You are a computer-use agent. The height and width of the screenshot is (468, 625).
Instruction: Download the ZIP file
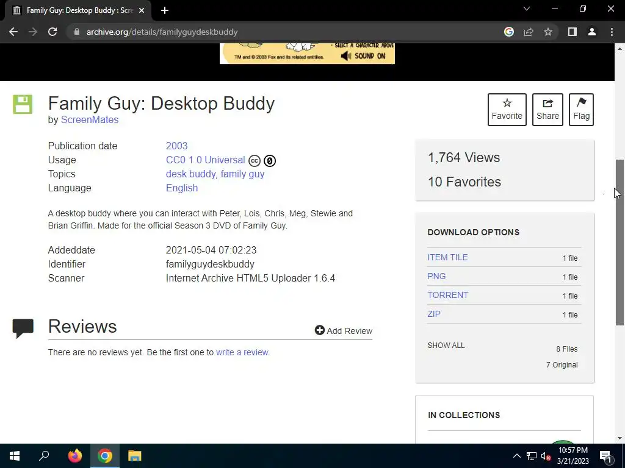(x=434, y=314)
